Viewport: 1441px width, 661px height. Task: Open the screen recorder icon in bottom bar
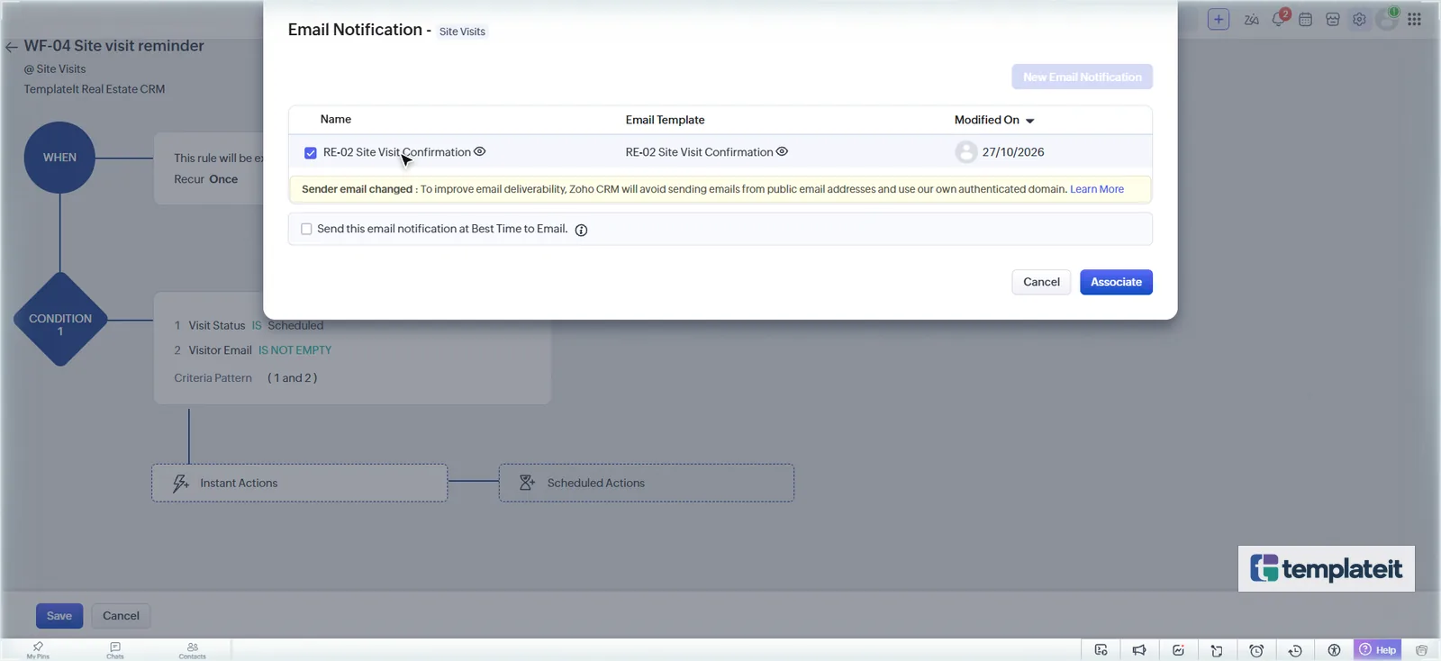tap(1101, 650)
